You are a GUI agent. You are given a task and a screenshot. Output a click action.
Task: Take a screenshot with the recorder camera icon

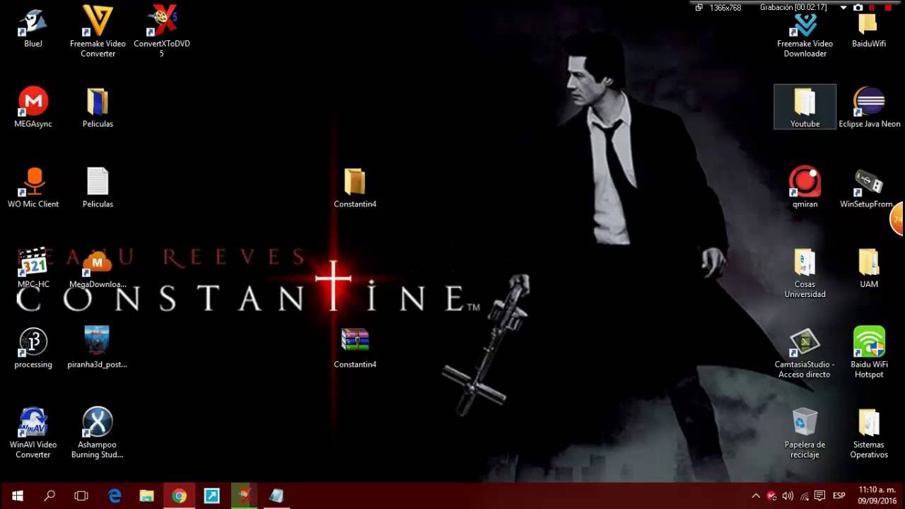click(857, 8)
